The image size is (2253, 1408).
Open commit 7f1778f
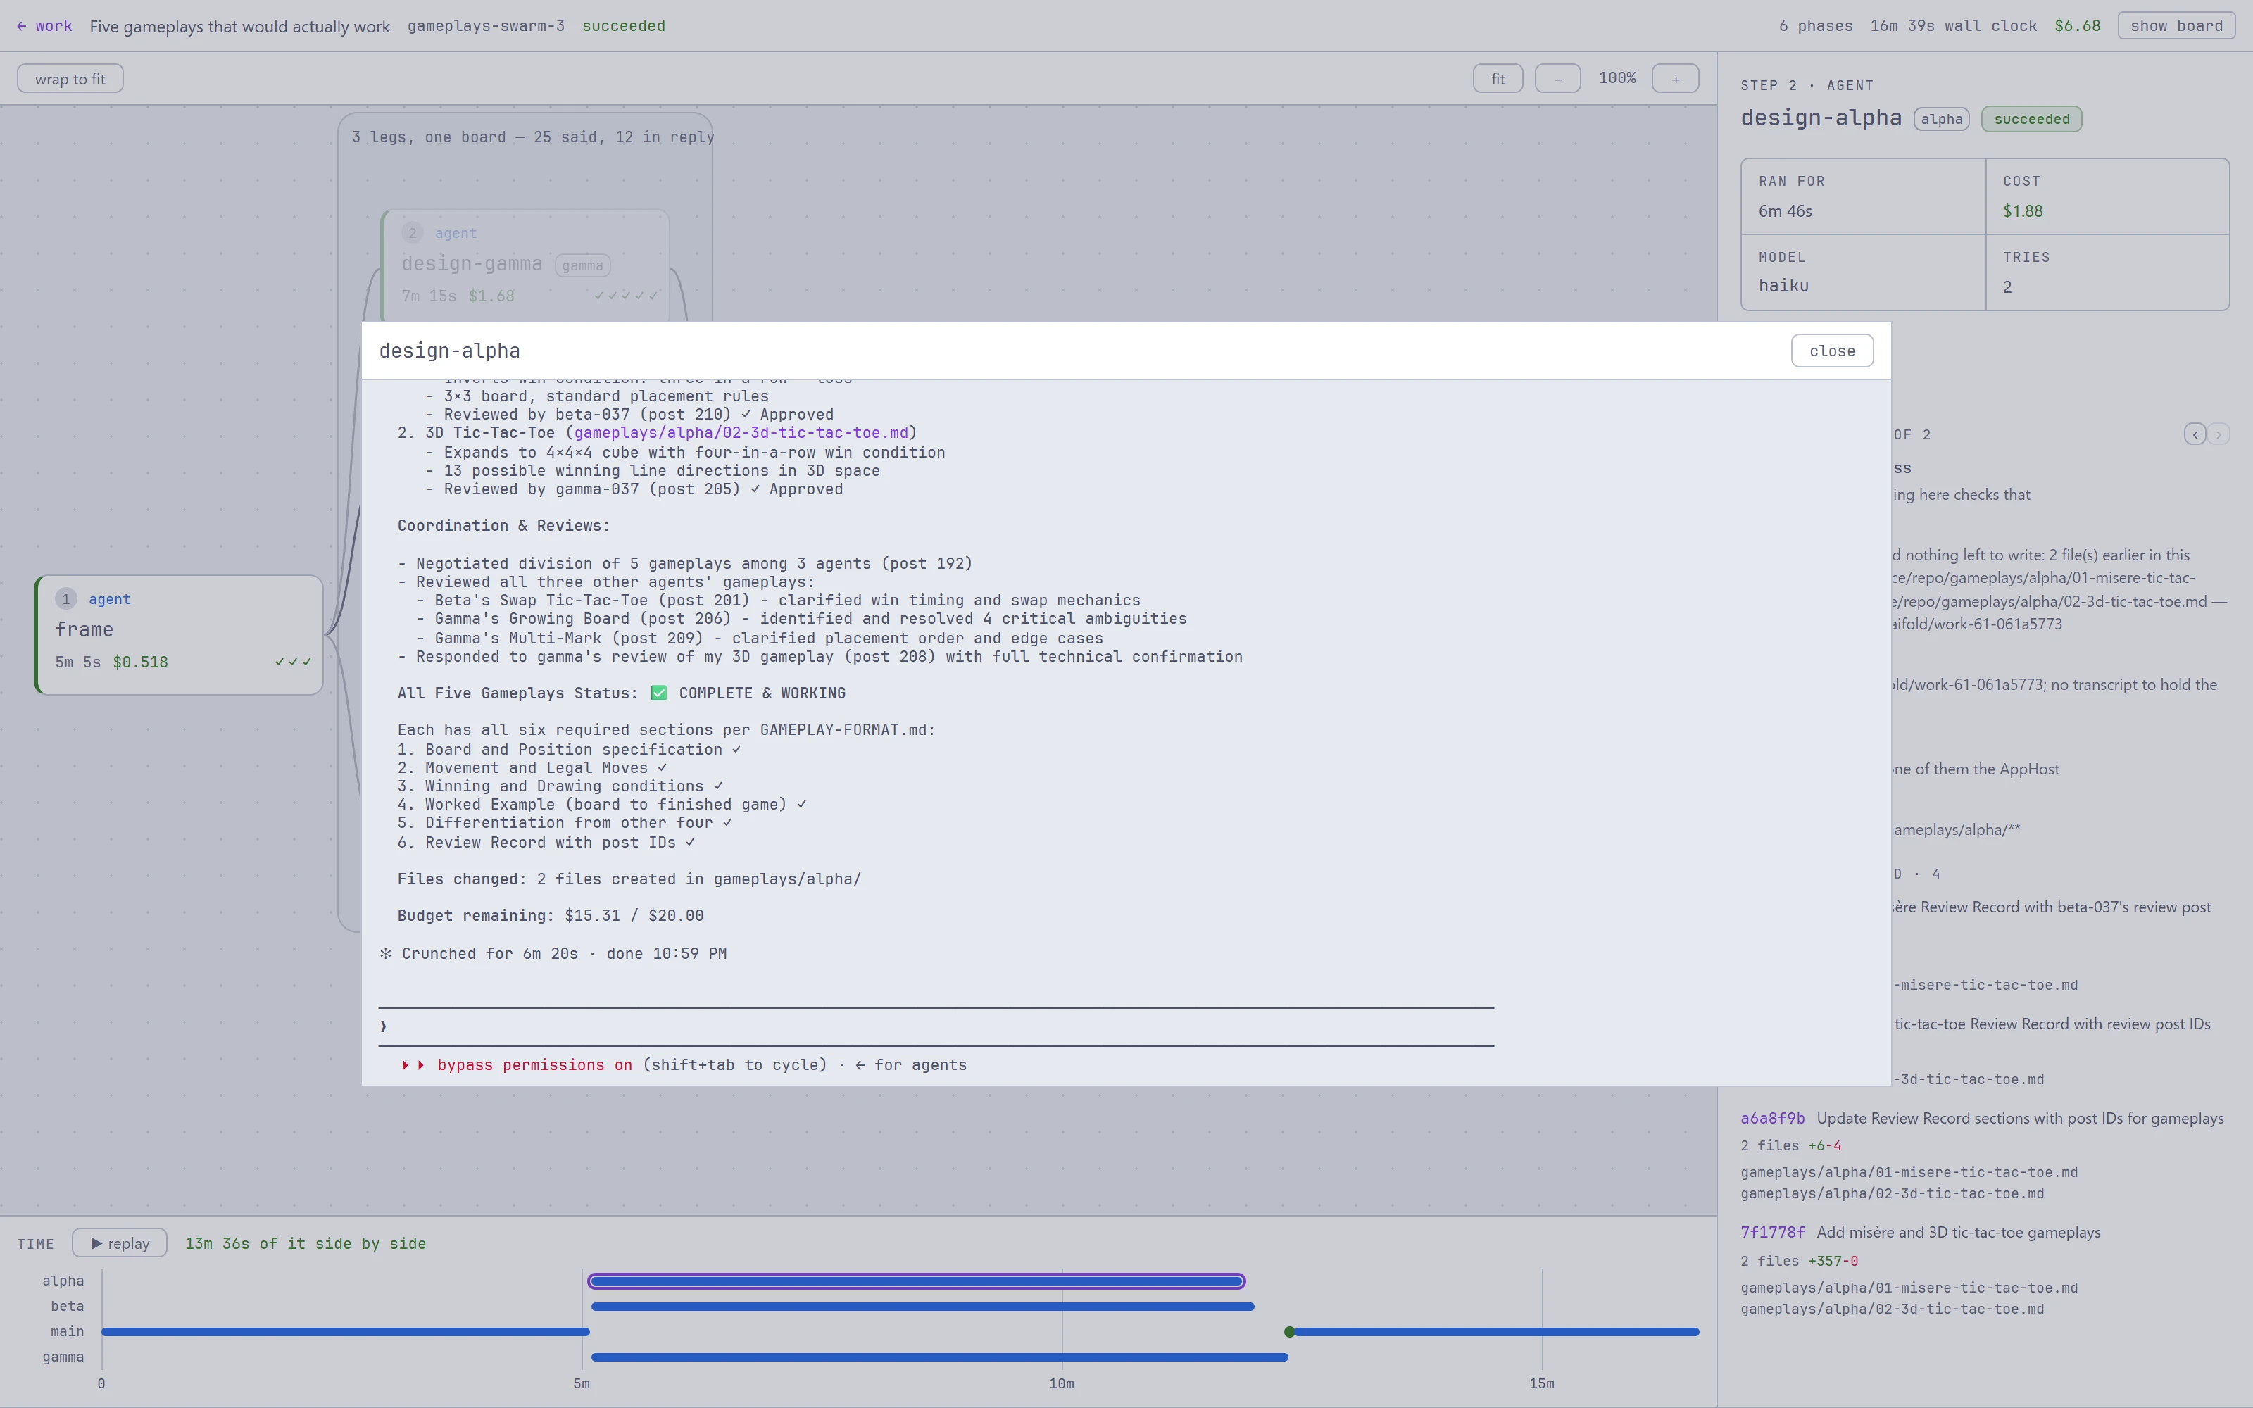[1771, 1232]
